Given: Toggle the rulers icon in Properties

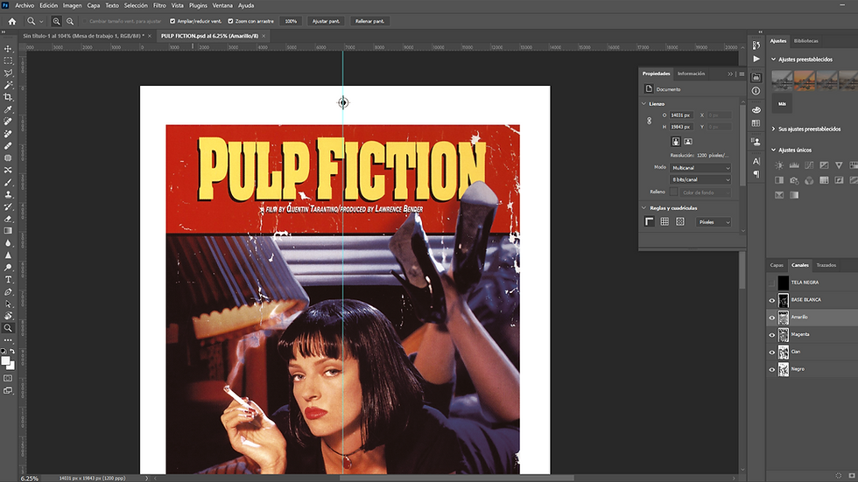Looking at the screenshot, I should (x=649, y=221).
